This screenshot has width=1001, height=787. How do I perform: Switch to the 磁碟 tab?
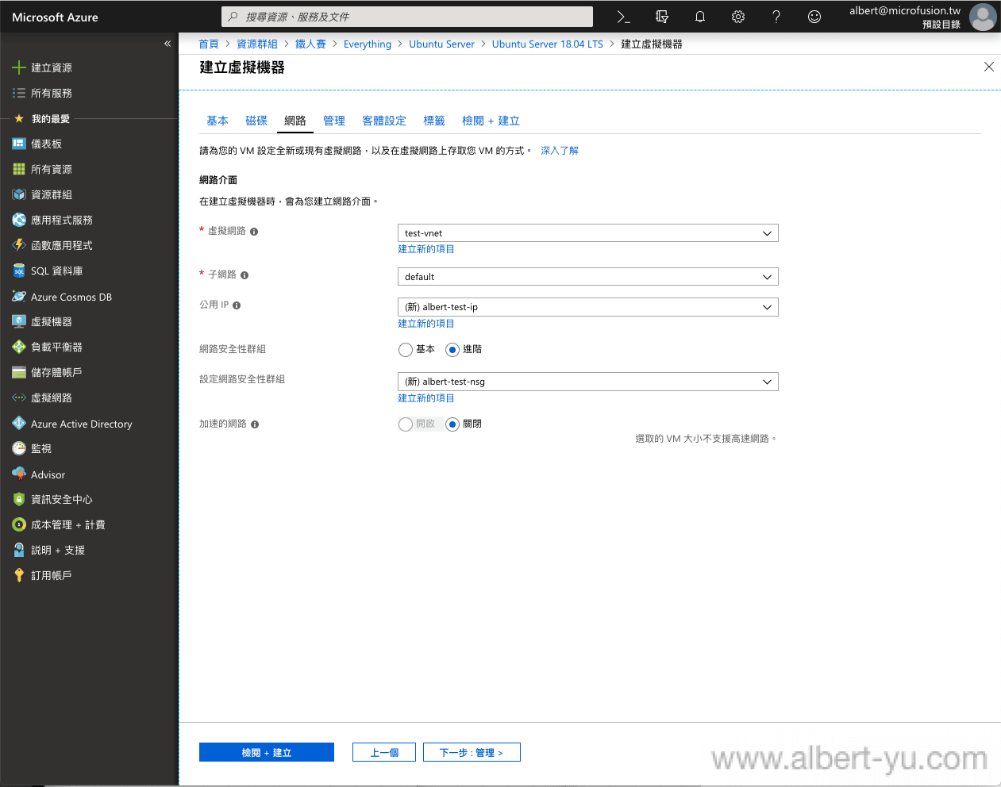click(256, 121)
